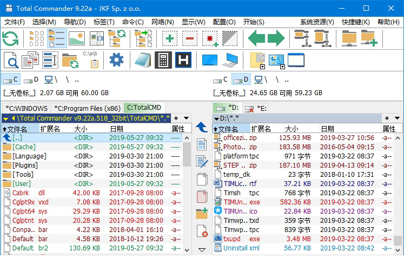The height and width of the screenshot is (265, 404).
Task: Select the [Plugins] folder row
Action: coord(92,165)
